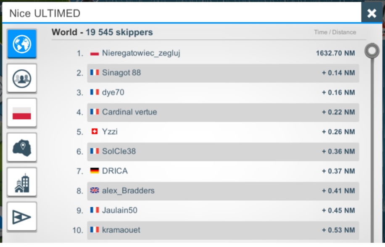The height and width of the screenshot is (247, 385).
Task: Click the Time / Distance column header
Action: click(x=335, y=32)
